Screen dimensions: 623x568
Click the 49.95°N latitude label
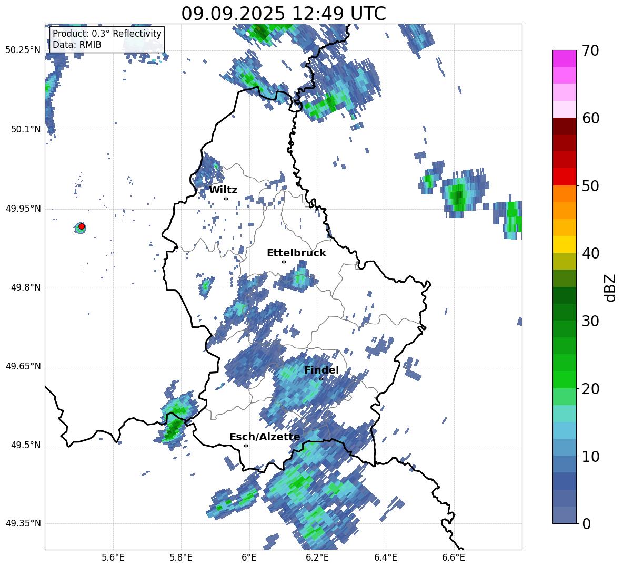pos(23,209)
